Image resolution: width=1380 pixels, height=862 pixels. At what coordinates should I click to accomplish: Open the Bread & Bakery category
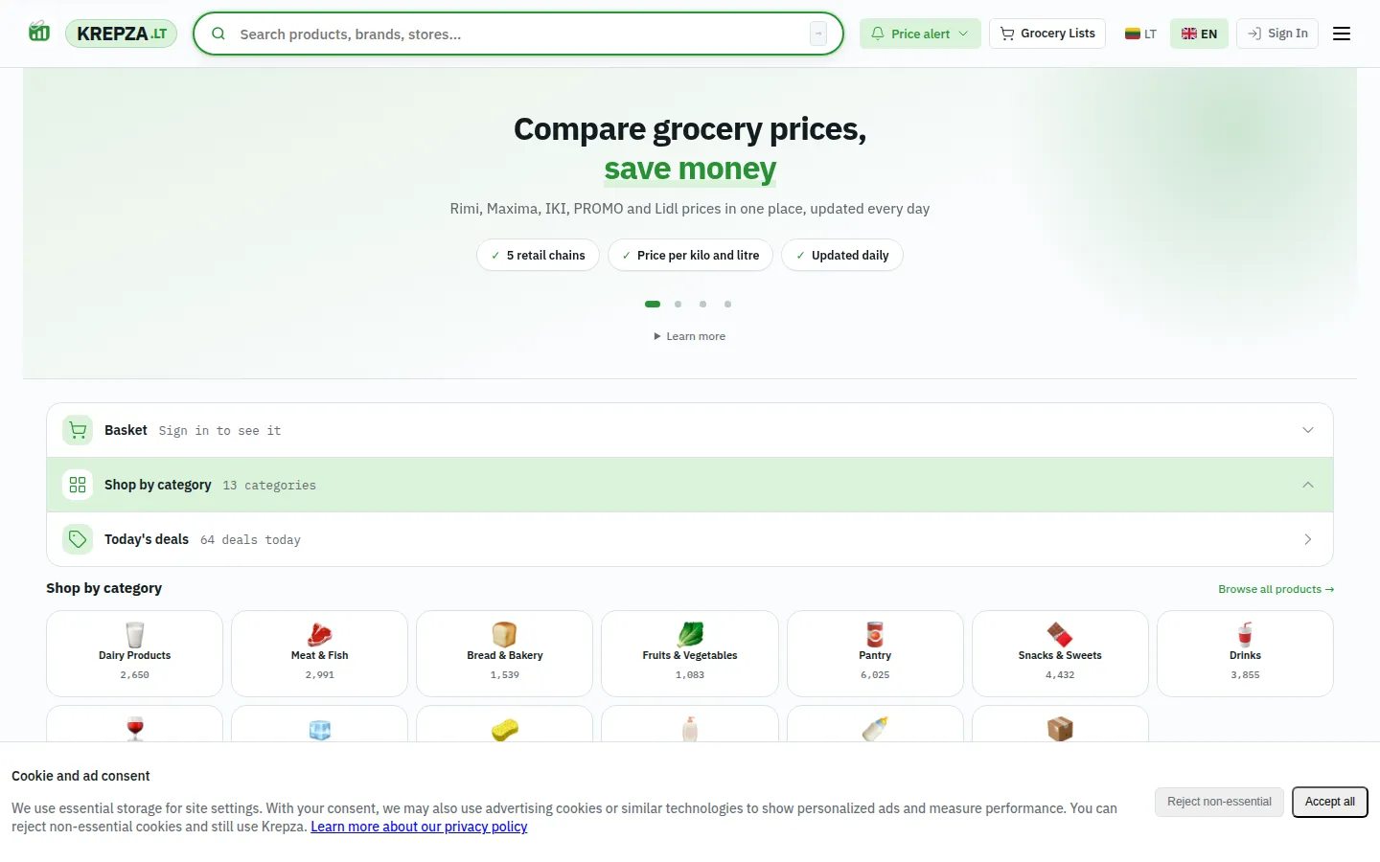[x=505, y=653]
